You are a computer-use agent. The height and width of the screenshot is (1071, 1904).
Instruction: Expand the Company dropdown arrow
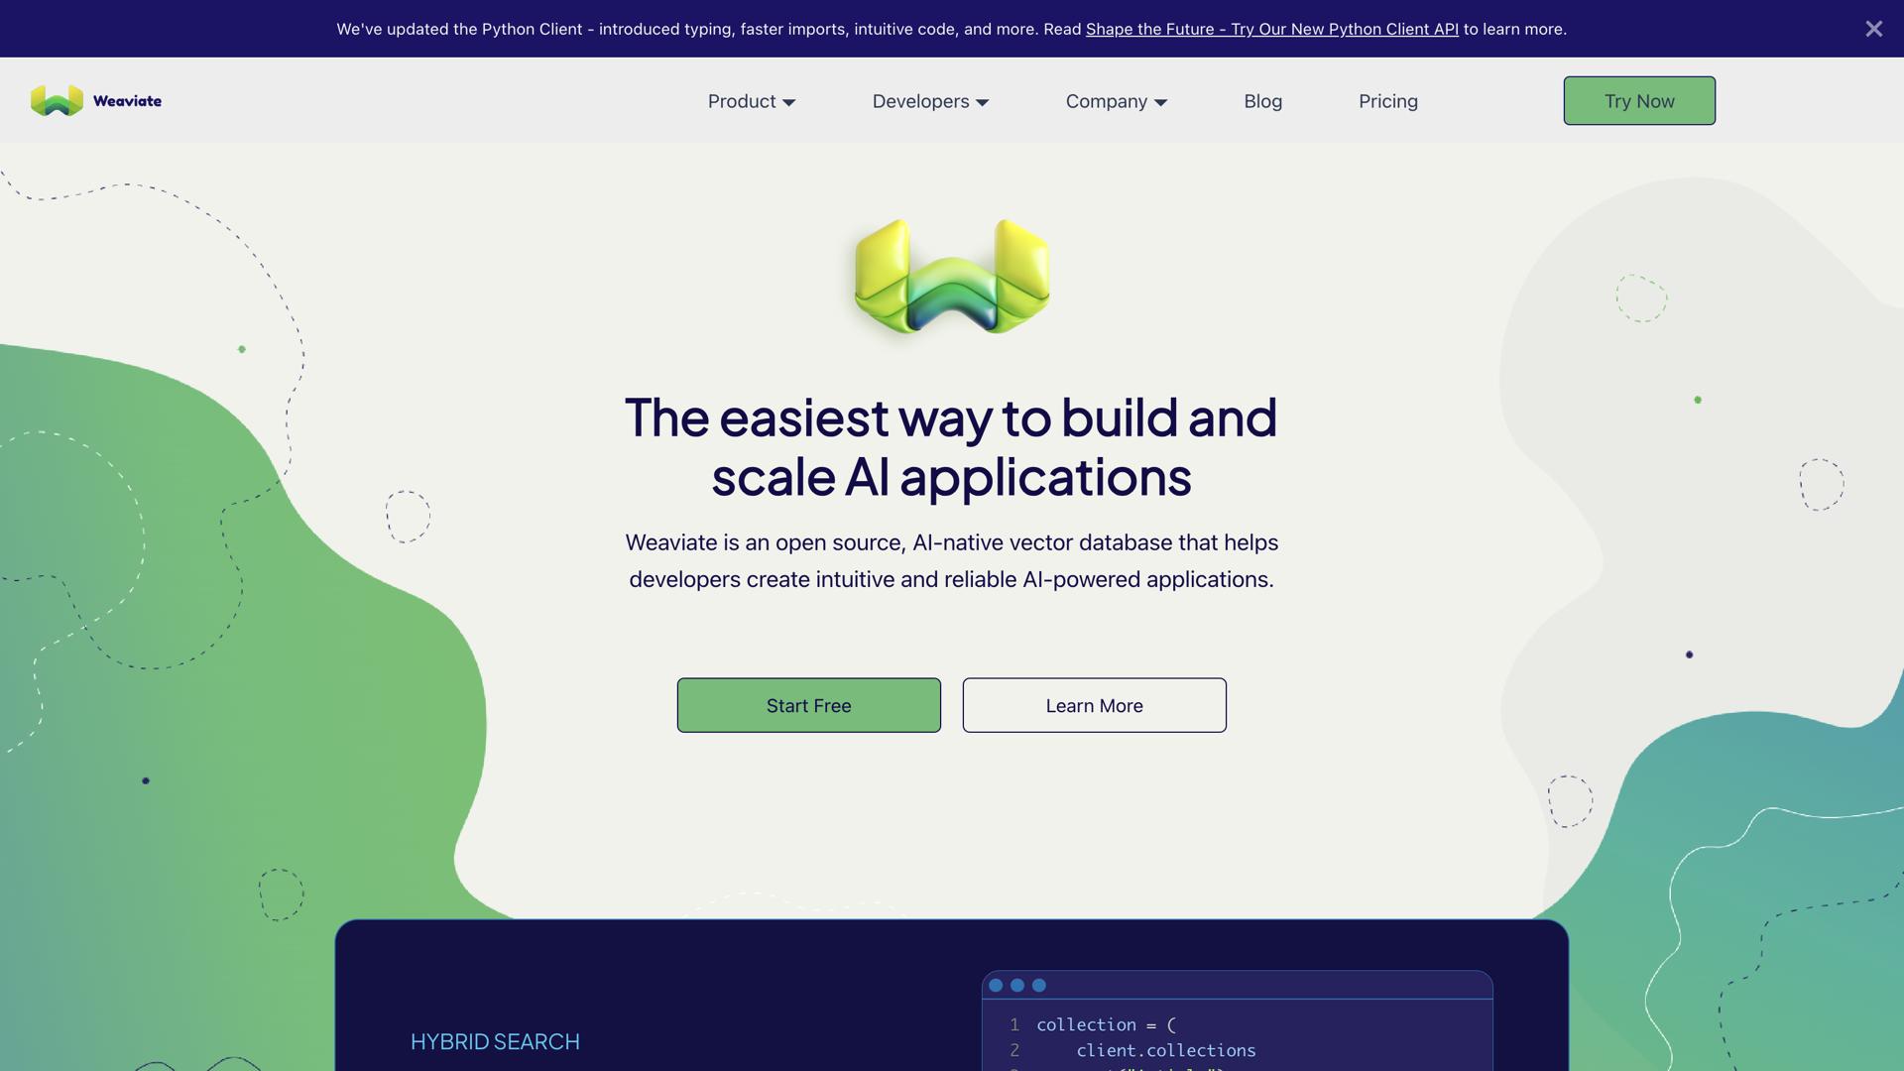coord(1161,102)
